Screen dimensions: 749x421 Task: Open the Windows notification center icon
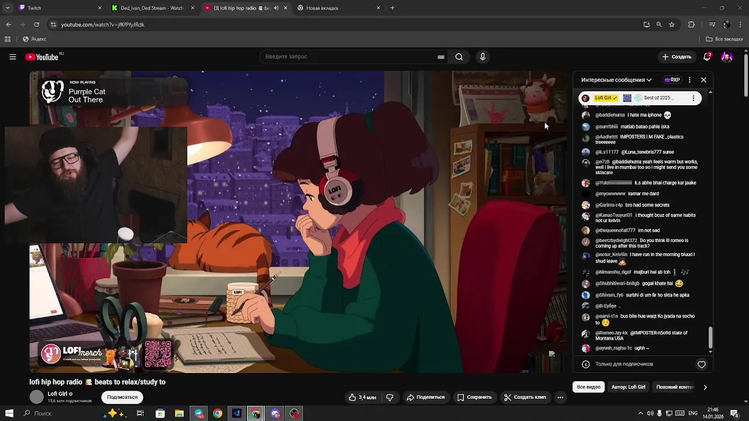pos(734,413)
